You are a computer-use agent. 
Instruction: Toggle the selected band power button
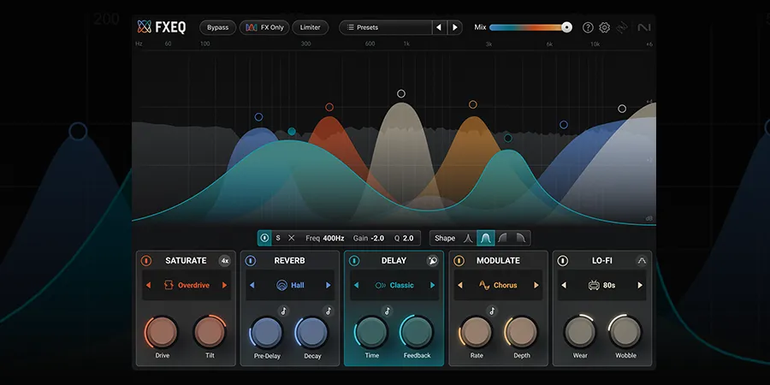(x=264, y=238)
